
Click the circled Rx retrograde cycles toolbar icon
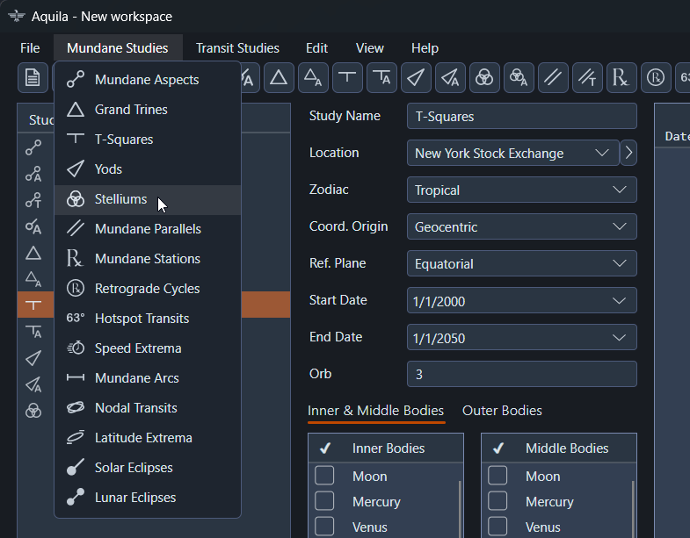coord(656,78)
